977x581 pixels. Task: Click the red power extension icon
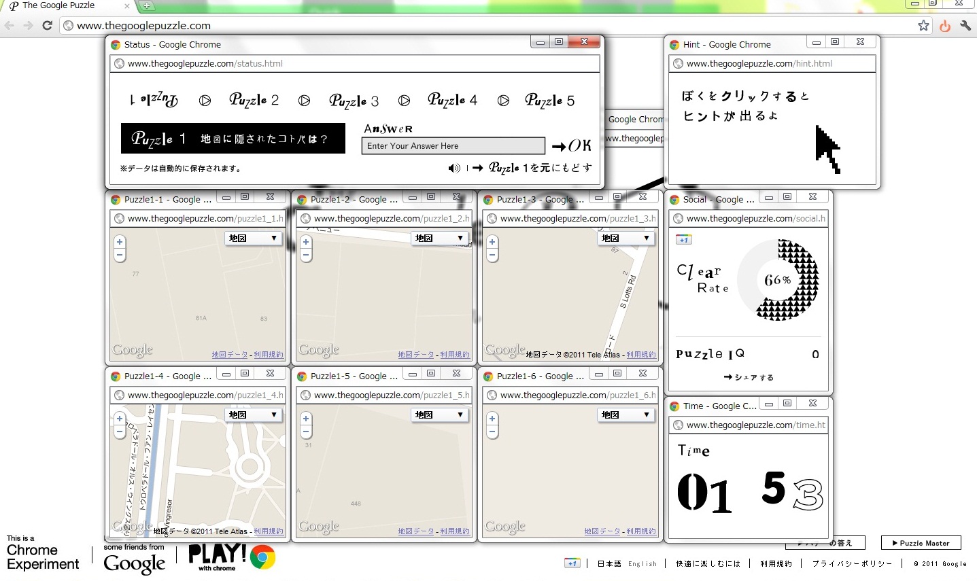click(945, 26)
